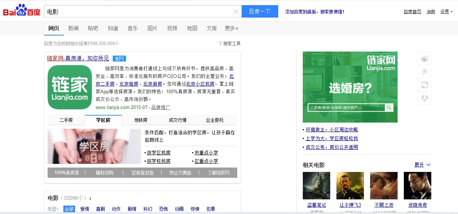This screenshot has height=214, width=458.
Task: Click 了解链家网 in gray bar
Action: pyautogui.click(x=218, y=173)
